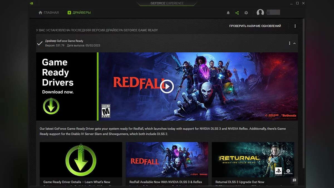Switch to the ГЛАВНАЯ tab
Image resolution: width=334 pixels, height=188 pixels.
(49, 13)
